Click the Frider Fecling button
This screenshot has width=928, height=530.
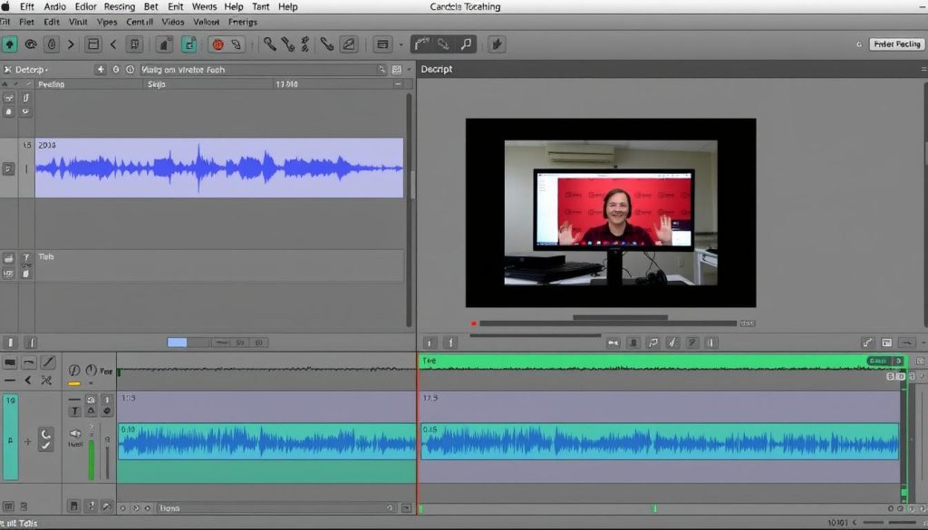point(896,43)
